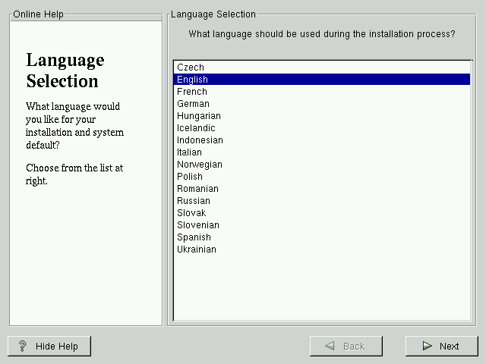Choose Slovenian in the language list
This screenshot has height=364, width=486.
198,225
